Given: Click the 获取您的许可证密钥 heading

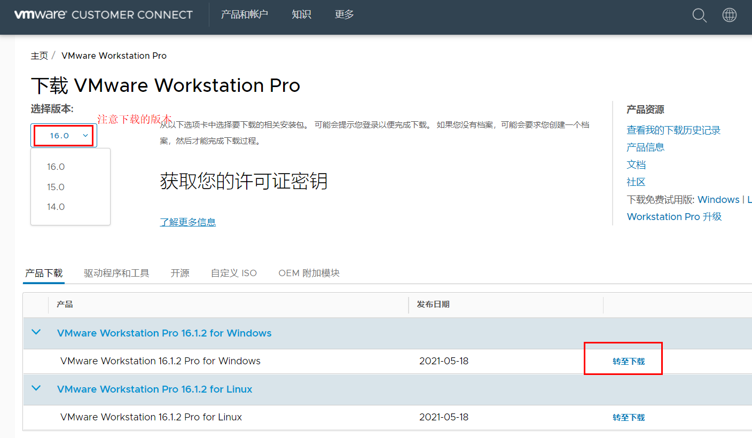Looking at the screenshot, I should [244, 182].
